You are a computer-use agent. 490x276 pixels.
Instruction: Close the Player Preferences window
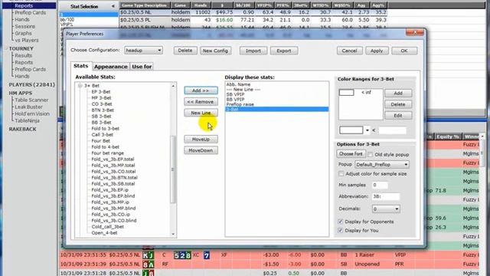click(x=415, y=32)
